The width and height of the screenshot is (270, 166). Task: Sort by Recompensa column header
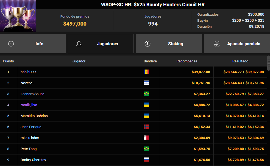(x=187, y=61)
